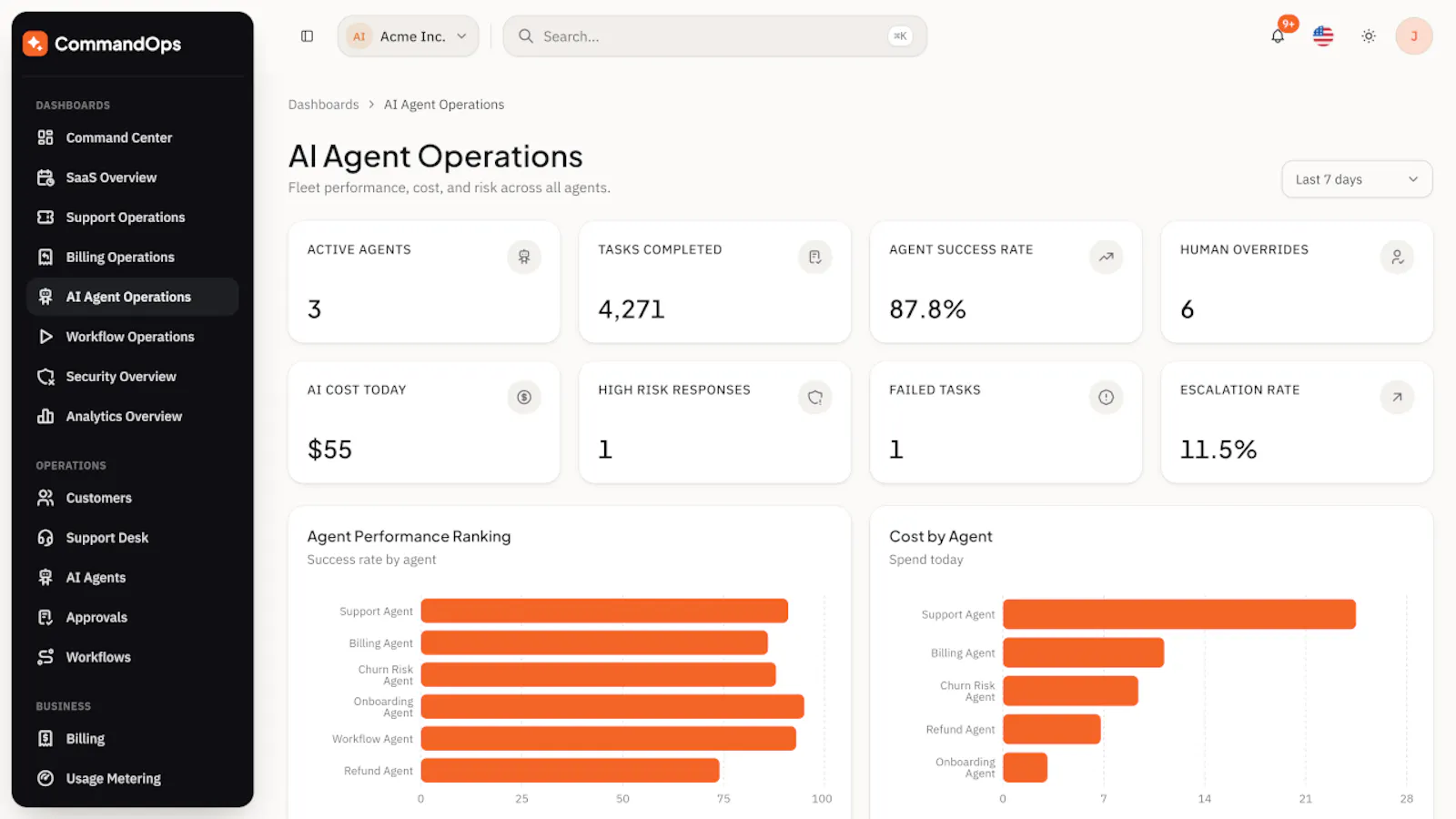Go to Command Center dashboard
This screenshot has width=1456, height=819.
[x=133, y=137]
